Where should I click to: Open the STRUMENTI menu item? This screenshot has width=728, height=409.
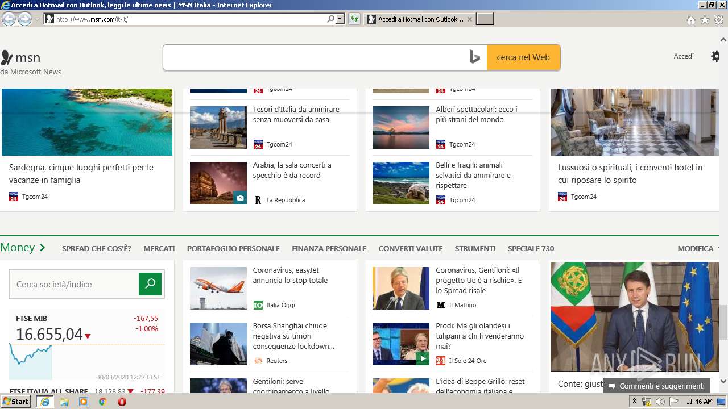pos(475,248)
